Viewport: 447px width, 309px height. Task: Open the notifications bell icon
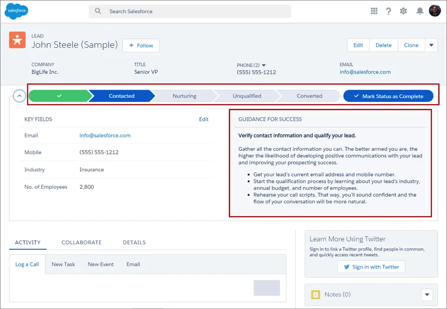coord(419,11)
